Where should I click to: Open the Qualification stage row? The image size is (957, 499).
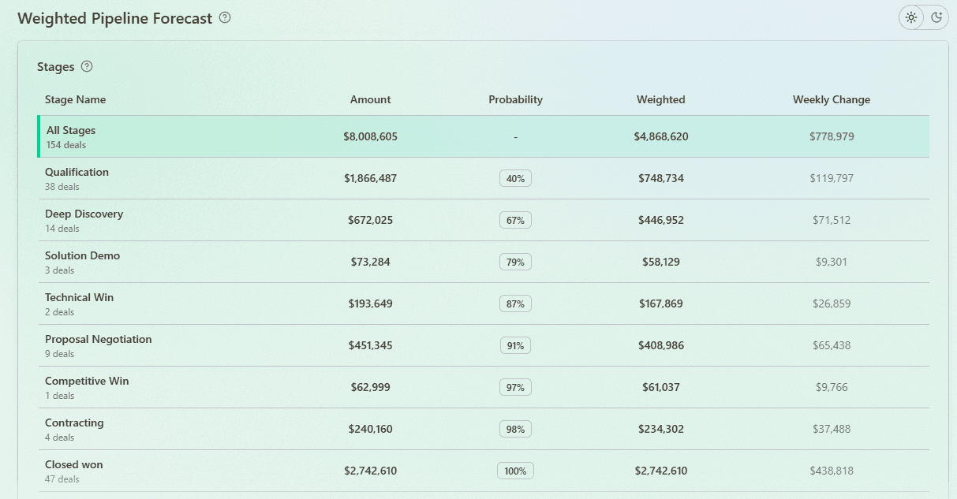click(77, 178)
